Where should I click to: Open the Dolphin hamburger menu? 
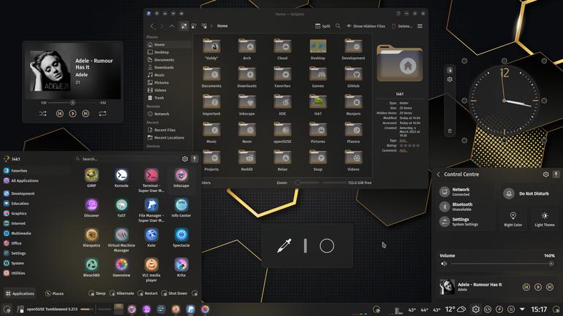tap(420, 26)
